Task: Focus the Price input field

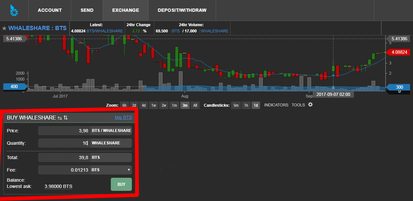Action: click(64, 131)
